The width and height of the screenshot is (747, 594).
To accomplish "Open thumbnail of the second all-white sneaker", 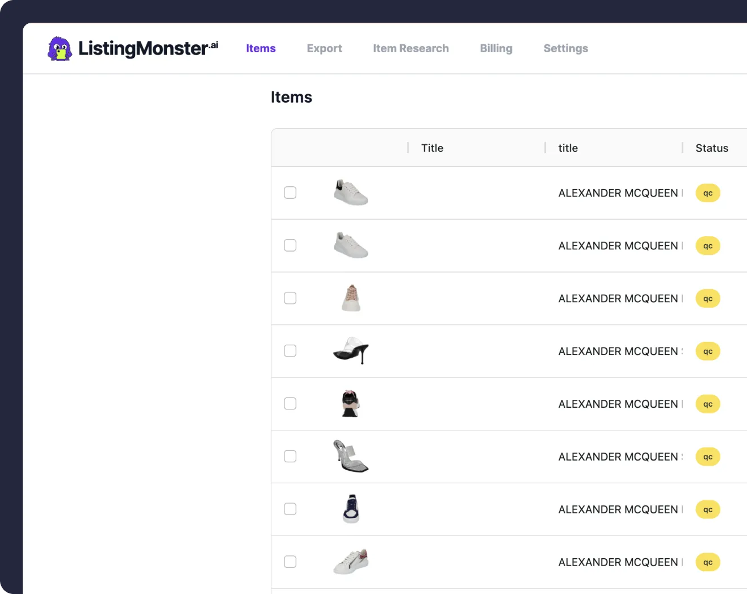I will pos(351,245).
